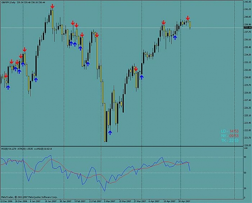Image resolution: width=252 pixels, height=203 pixels.
Task: Click the 240.05 price scale label
Action: pyautogui.click(x=248, y=17)
